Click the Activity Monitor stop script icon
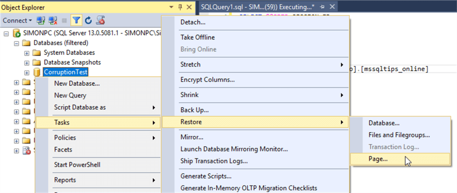The height and width of the screenshot is (193, 457). (x=101, y=20)
